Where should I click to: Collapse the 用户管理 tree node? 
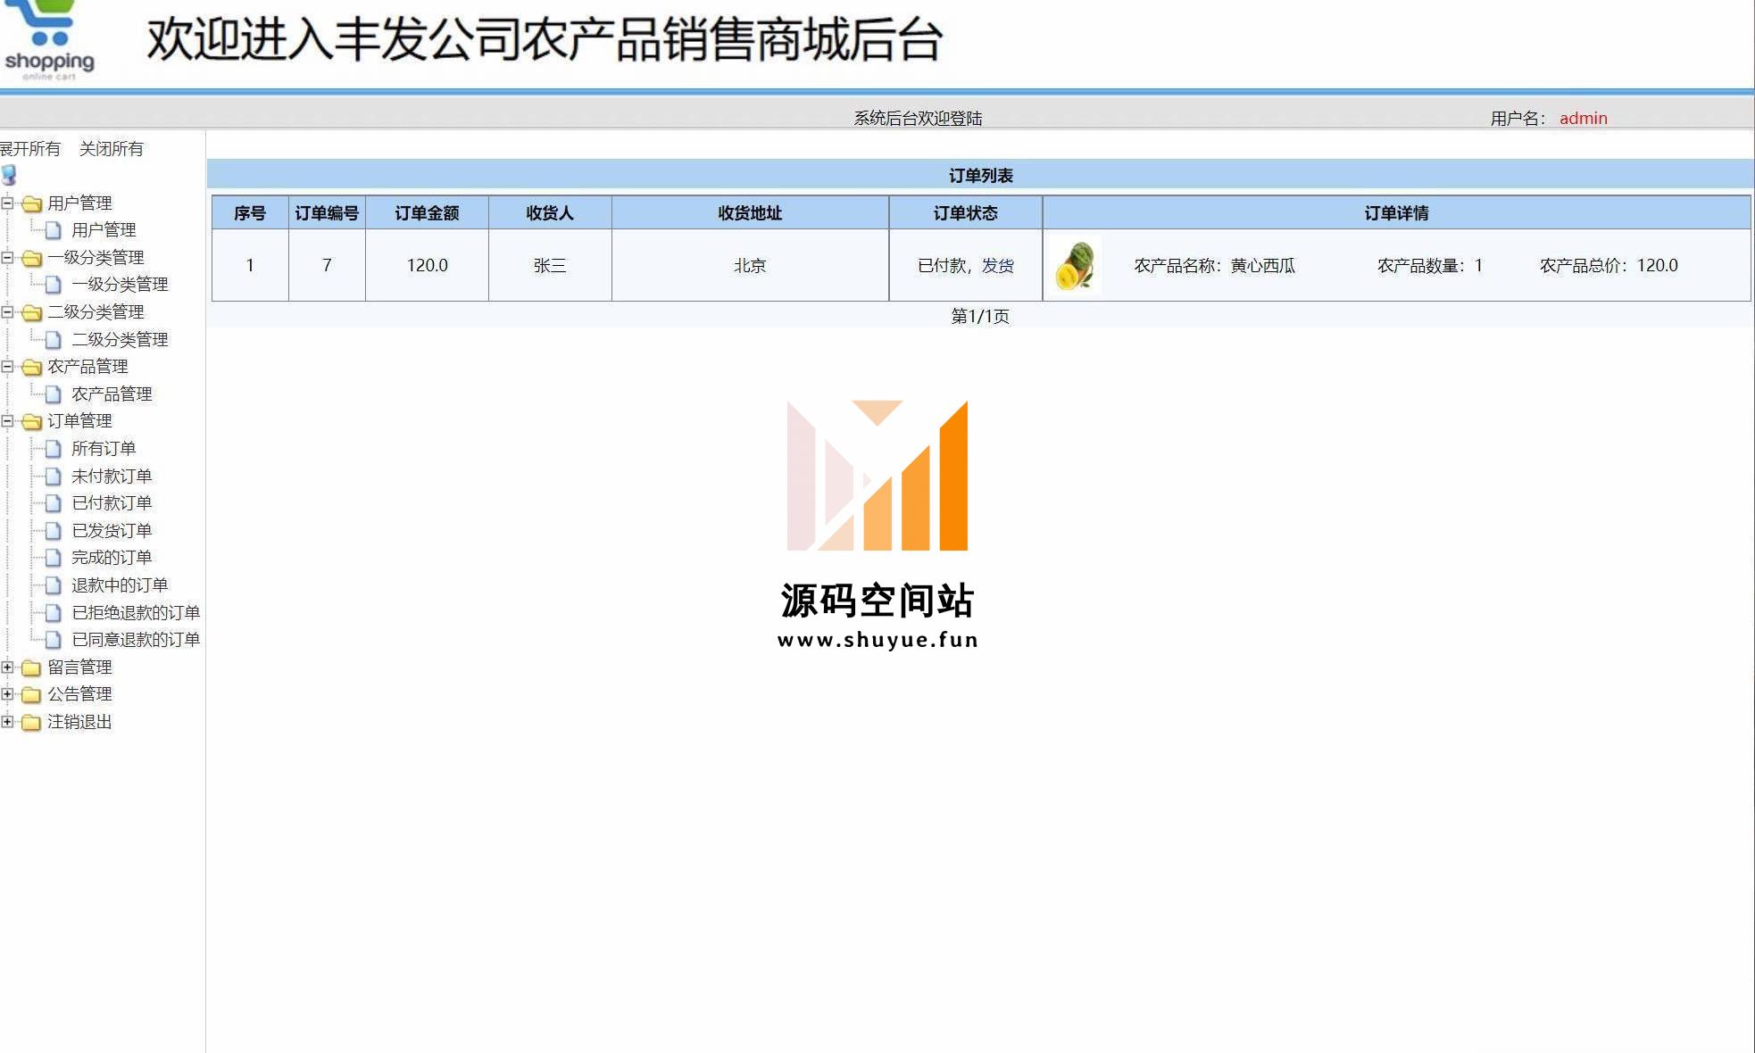tap(7, 203)
